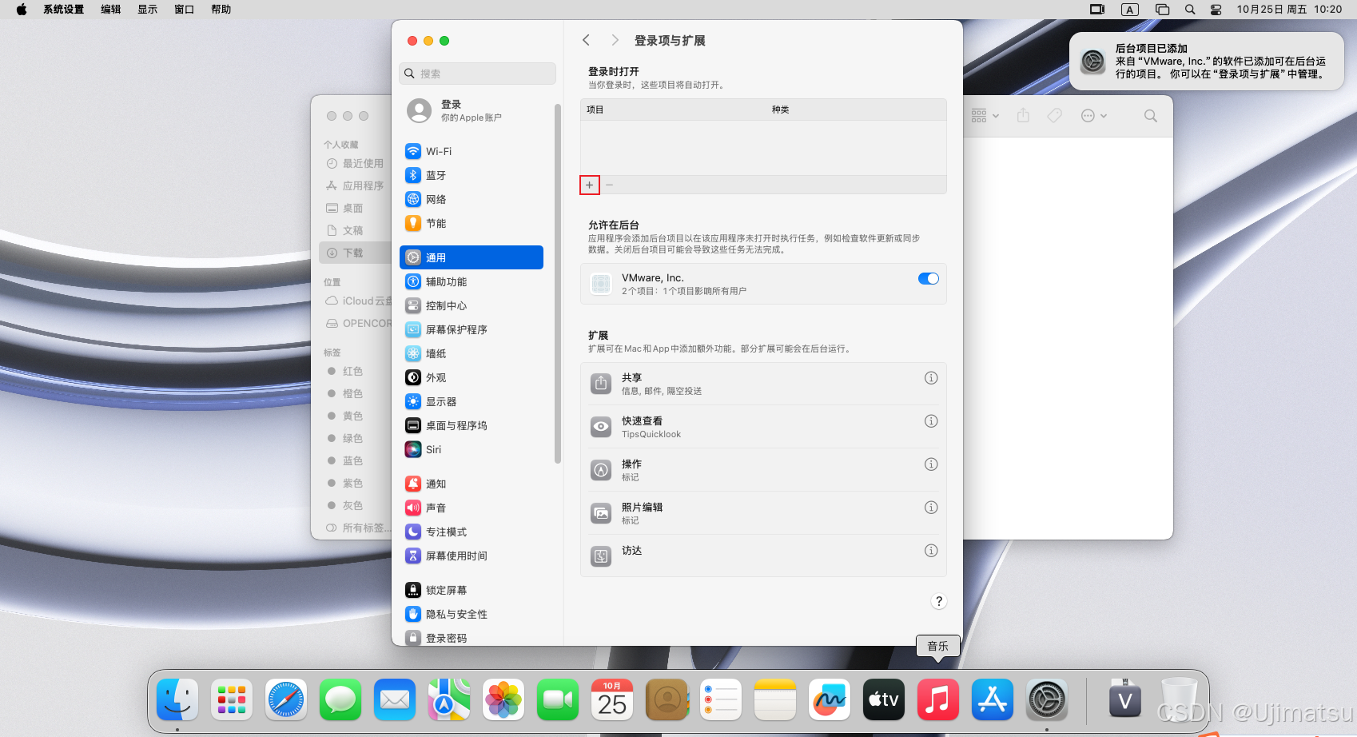Click info icon for 快速查看 extension
Viewport: 1357px width, 737px height.
coord(931,421)
